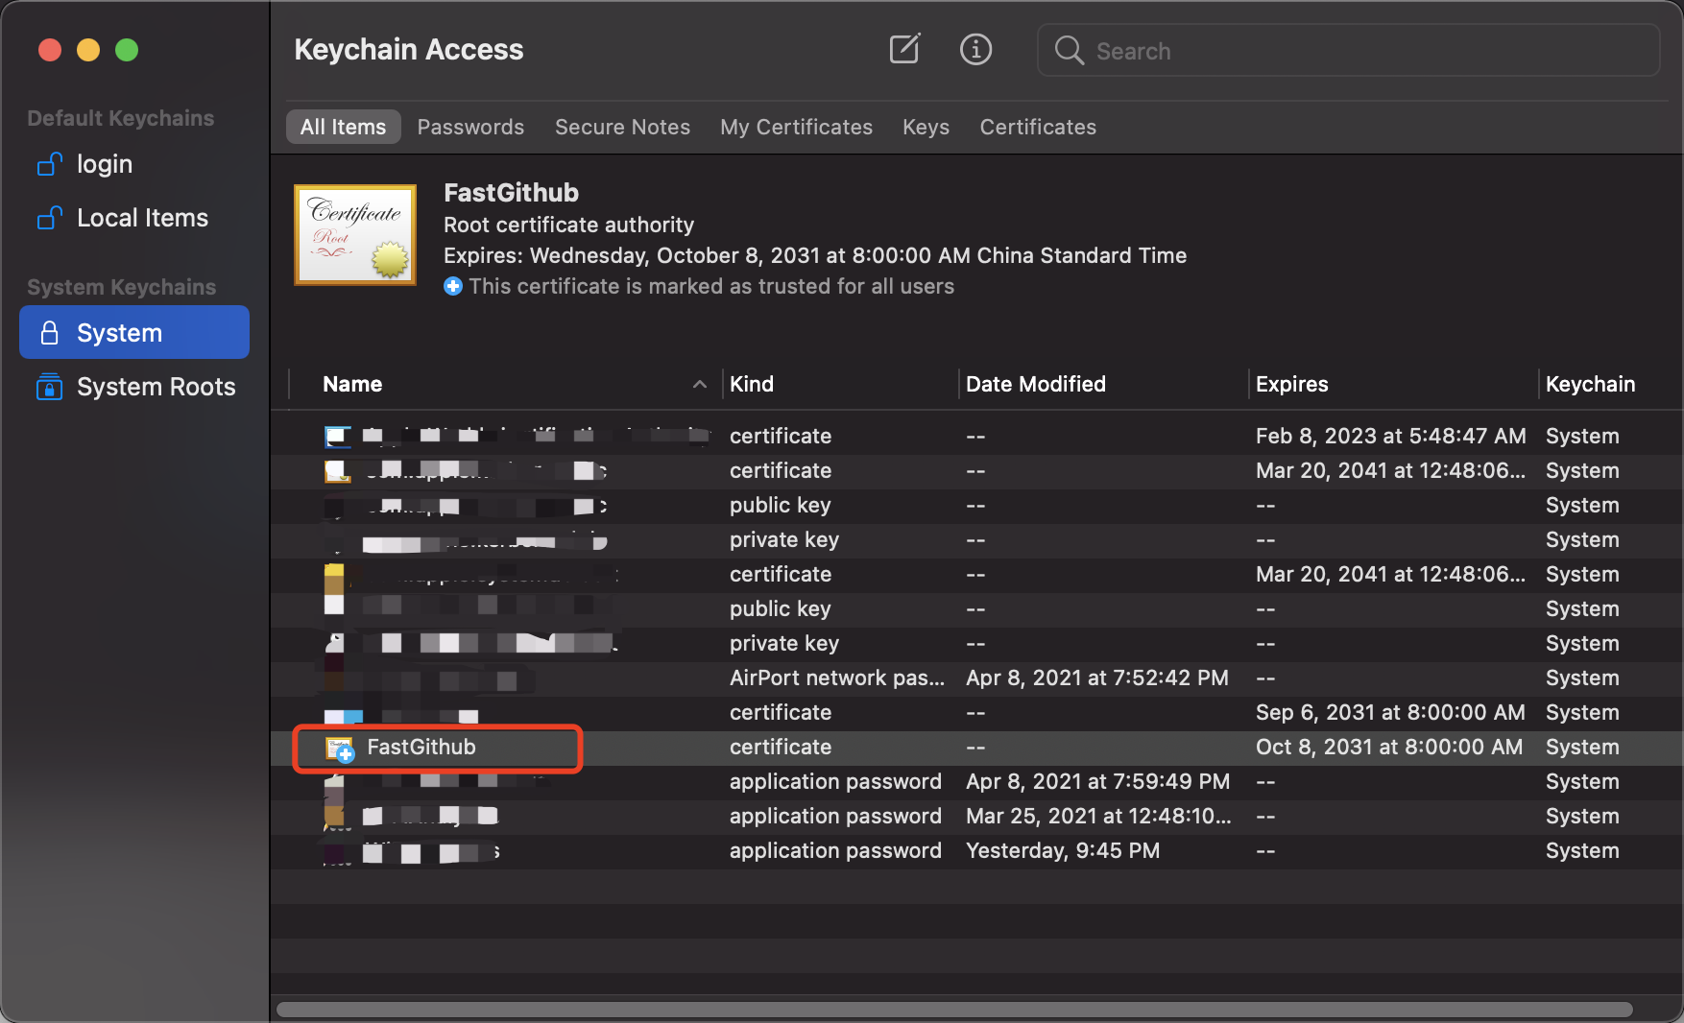Toggle sort order arrow on Name column
Screen dimensions: 1684x1023
pyautogui.click(x=700, y=385)
